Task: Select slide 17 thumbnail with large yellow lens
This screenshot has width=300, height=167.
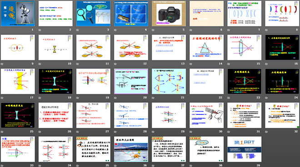Action: (18, 81)
